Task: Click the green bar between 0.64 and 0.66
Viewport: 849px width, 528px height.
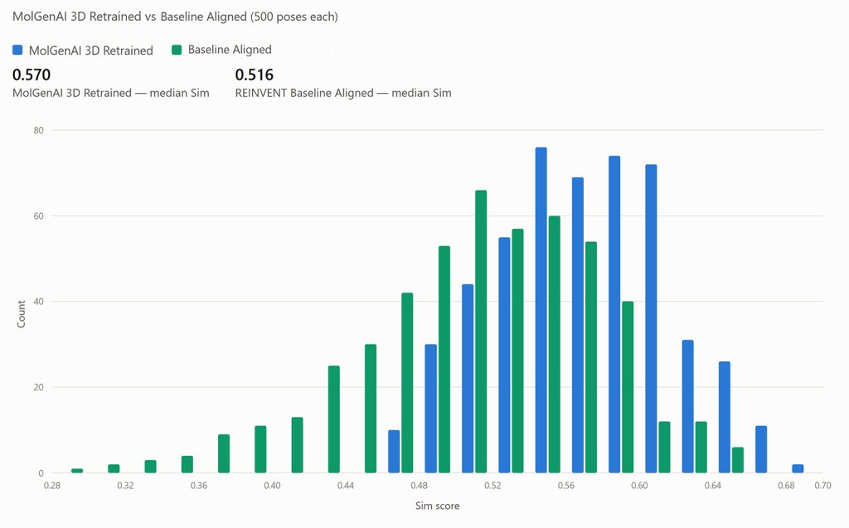Action: 737,460
